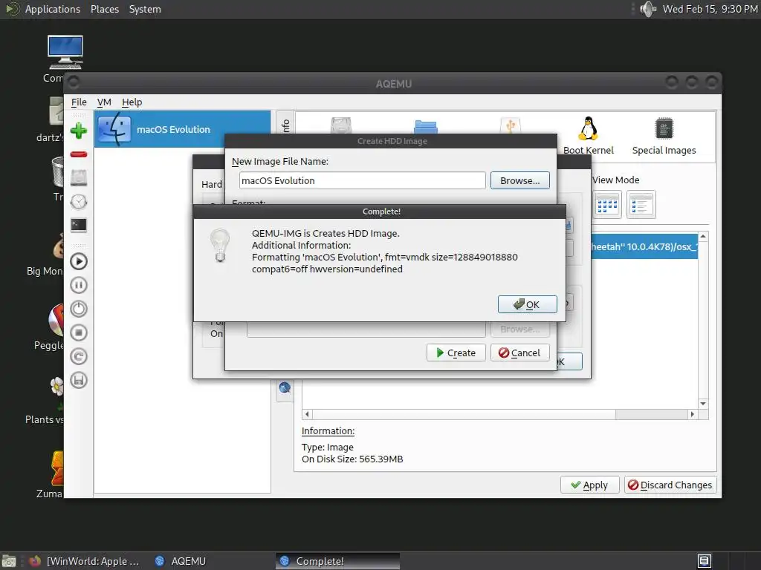Stop the VM with the stop icon
Screen dimensions: 761x570
(79, 332)
